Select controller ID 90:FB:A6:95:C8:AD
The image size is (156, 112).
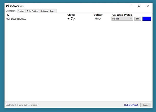coord(16,19)
